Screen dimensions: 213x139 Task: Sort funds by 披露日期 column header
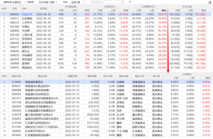click(72, 76)
